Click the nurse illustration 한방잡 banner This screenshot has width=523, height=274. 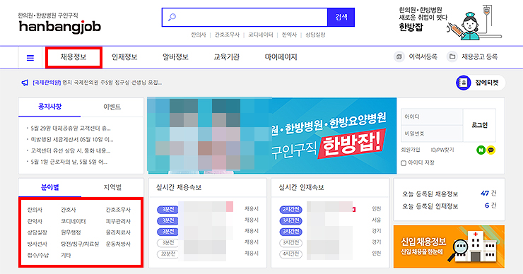click(451, 23)
